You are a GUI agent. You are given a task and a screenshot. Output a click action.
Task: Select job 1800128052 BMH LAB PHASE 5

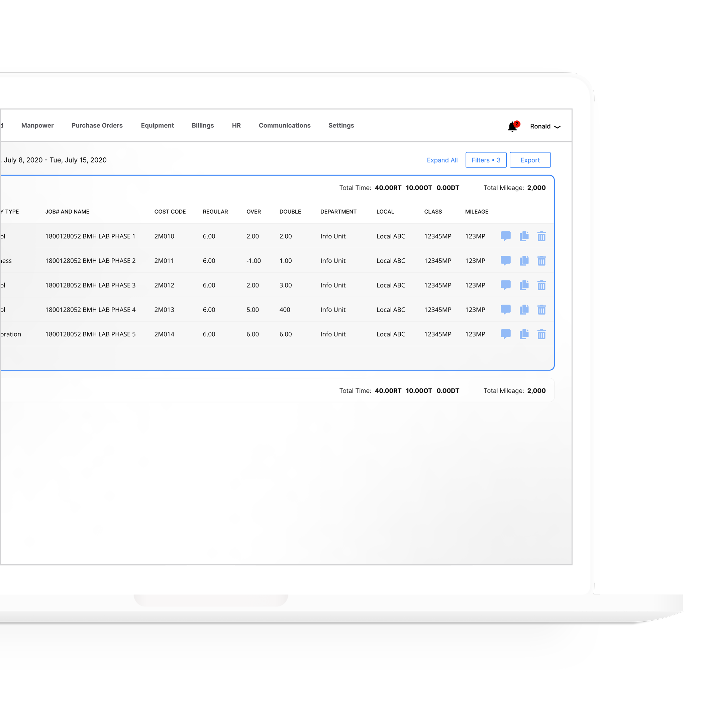click(x=90, y=334)
